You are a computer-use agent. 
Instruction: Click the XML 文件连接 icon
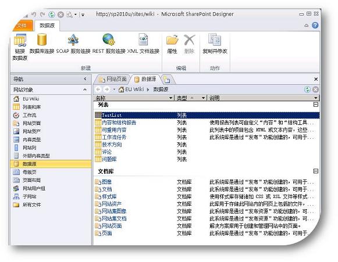143,40
